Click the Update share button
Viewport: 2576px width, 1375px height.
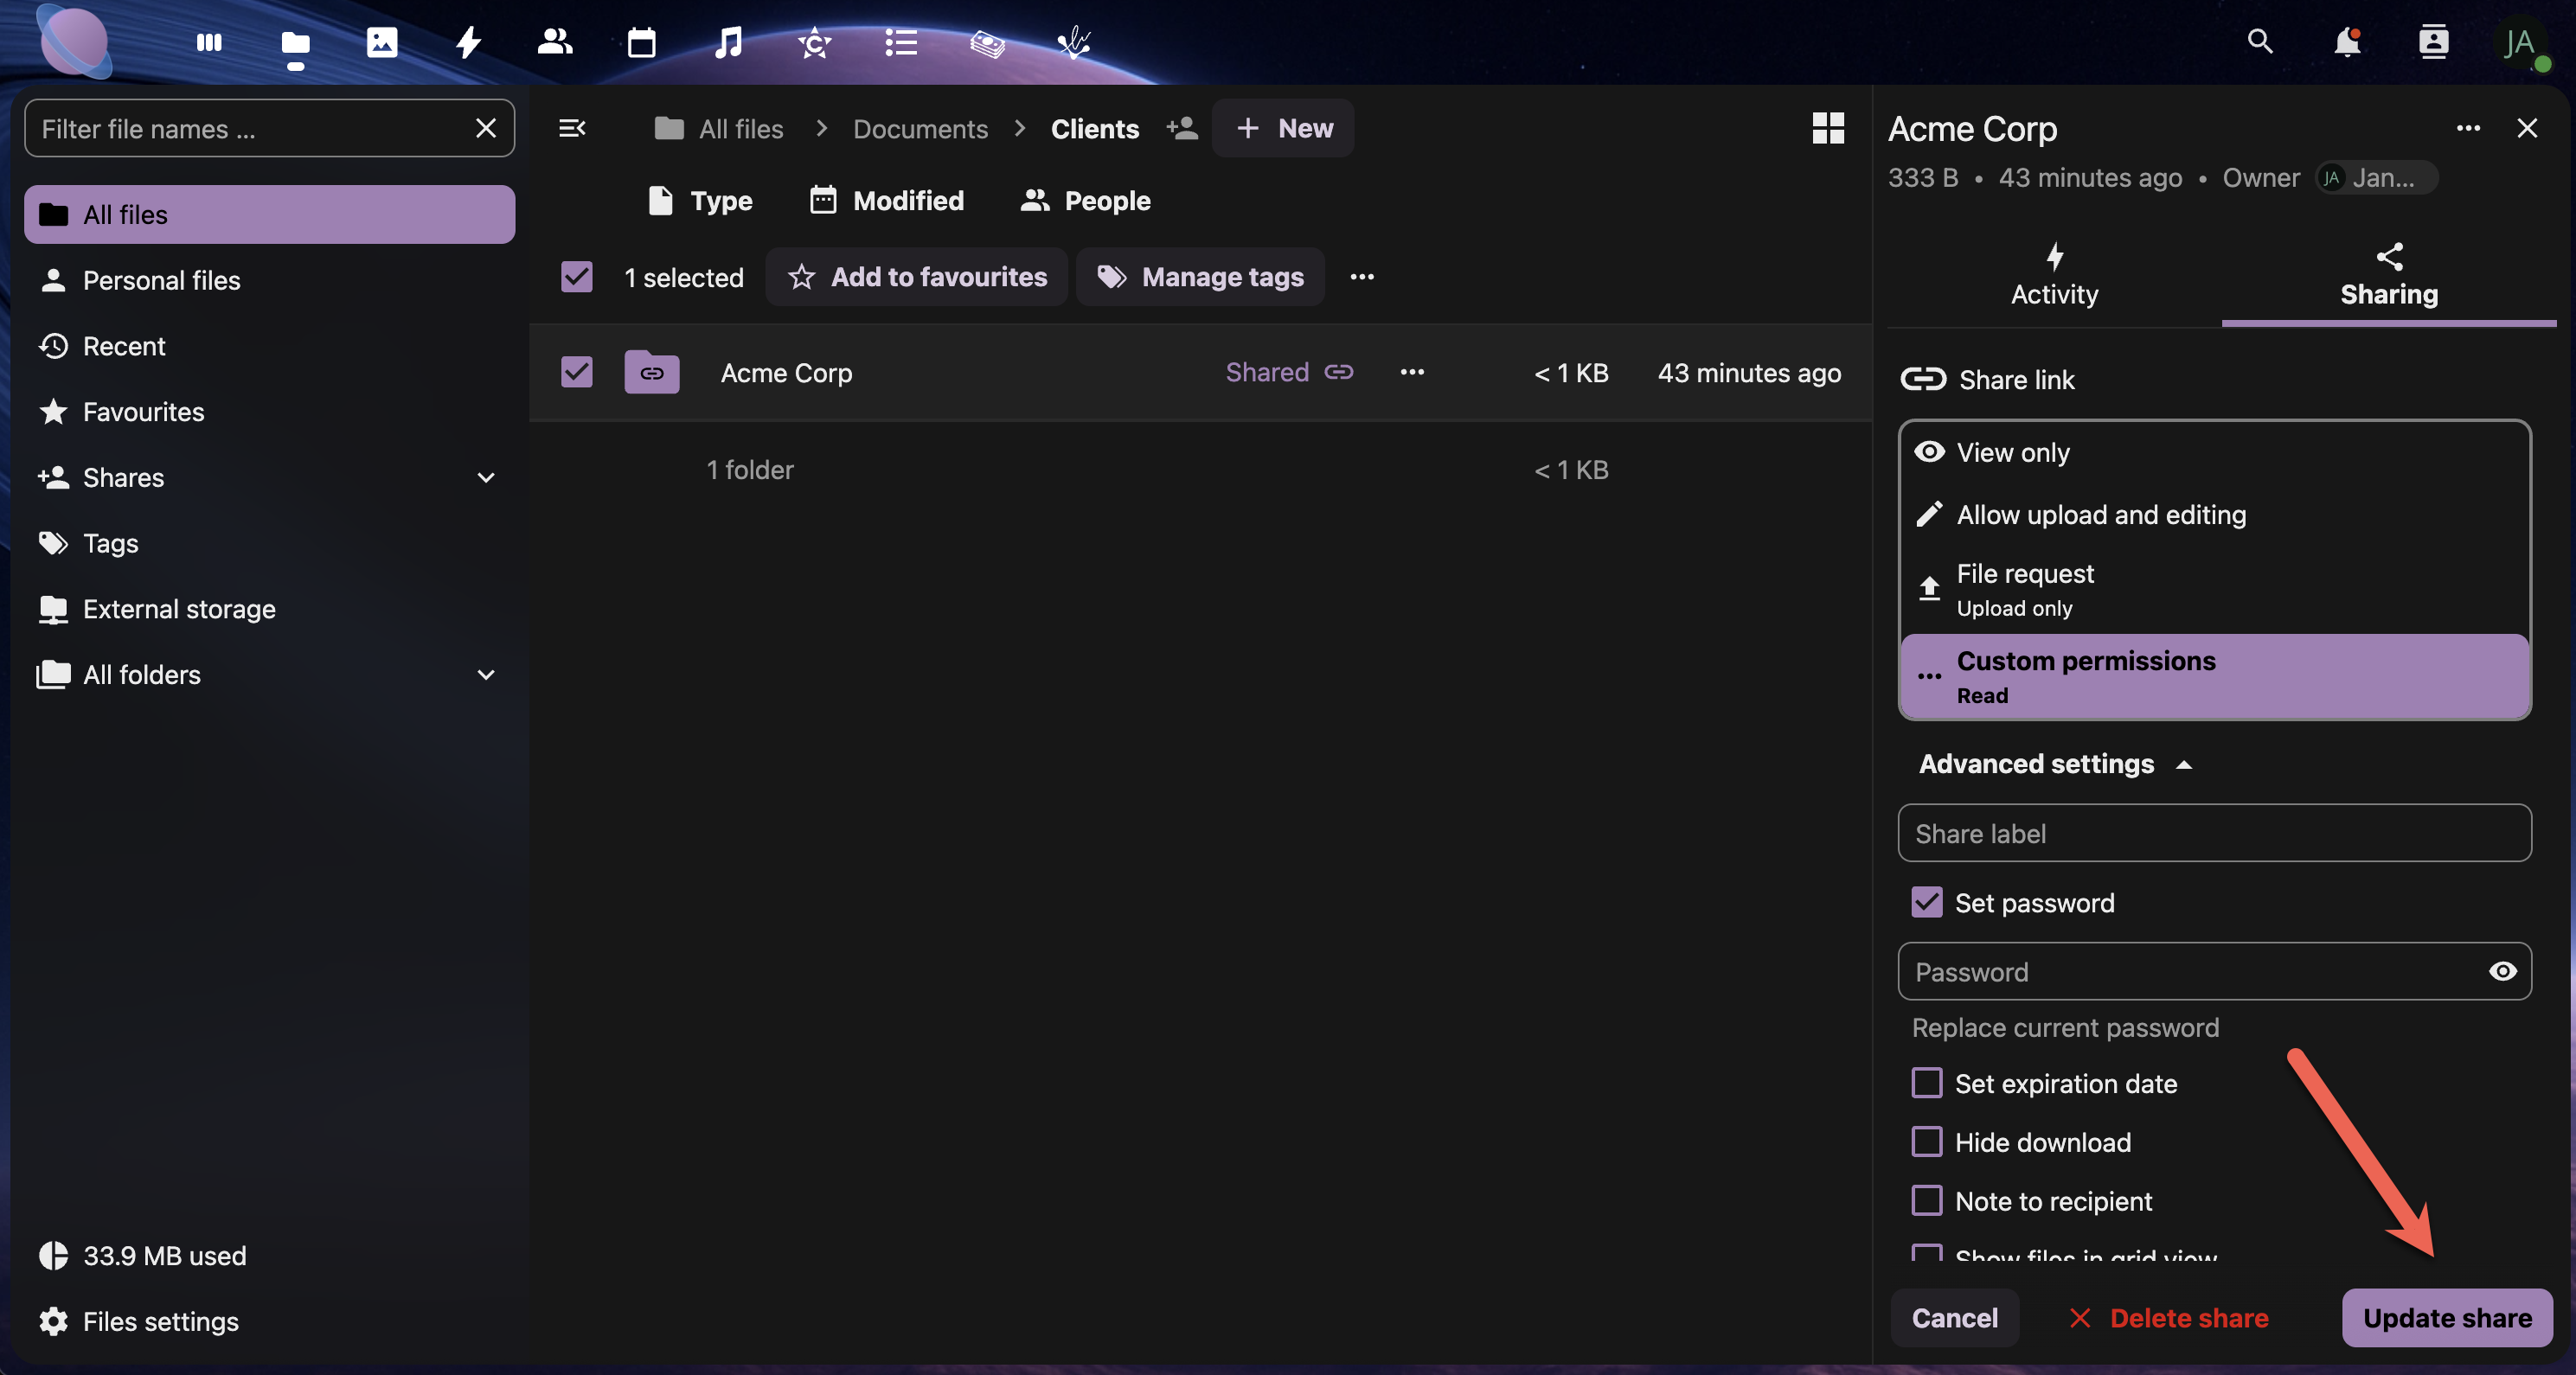[x=2446, y=1318]
